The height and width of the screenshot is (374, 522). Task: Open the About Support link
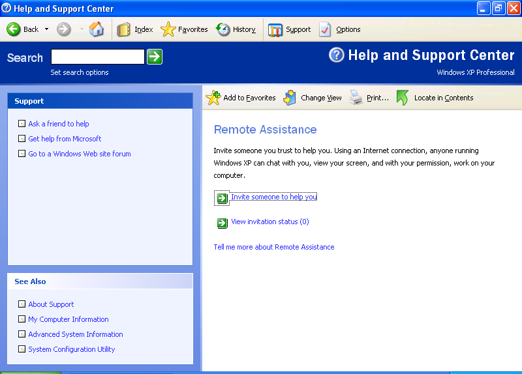[x=51, y=304]
